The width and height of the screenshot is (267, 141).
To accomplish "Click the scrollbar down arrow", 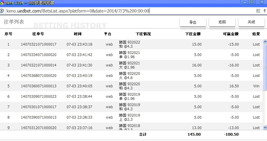I will coord(265,127).
